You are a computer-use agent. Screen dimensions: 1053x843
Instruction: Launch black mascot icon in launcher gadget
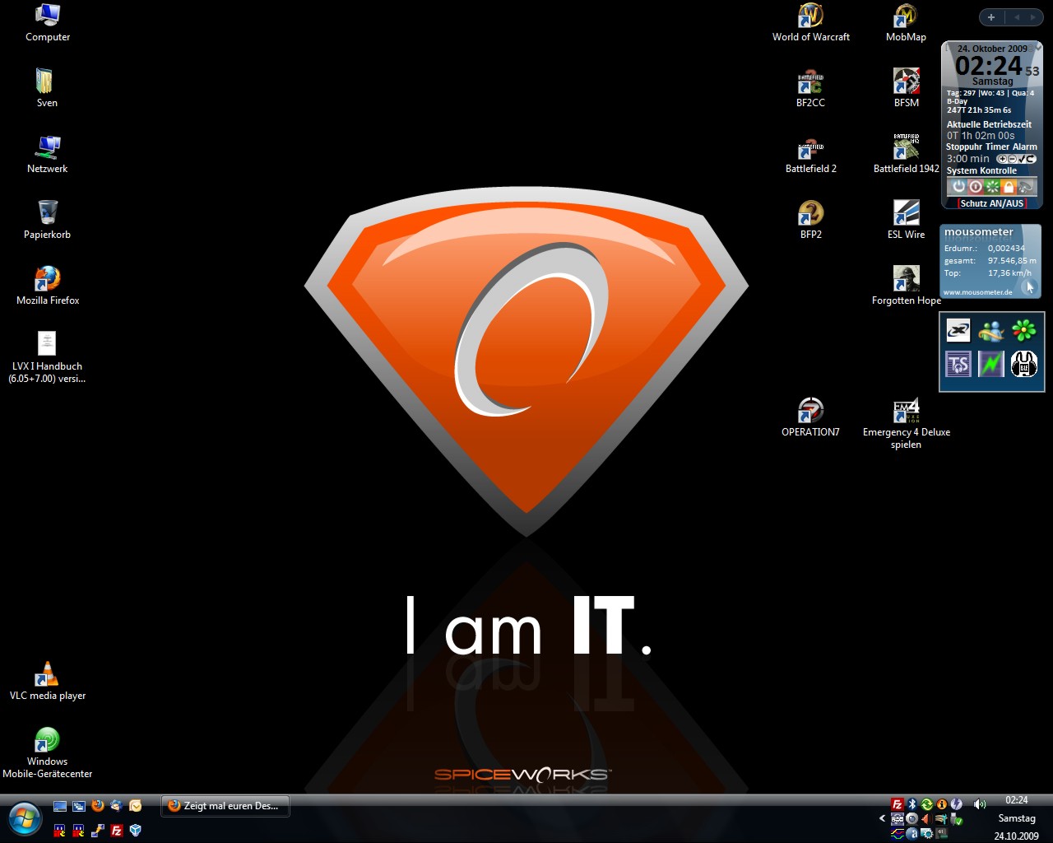point(1024,364)
